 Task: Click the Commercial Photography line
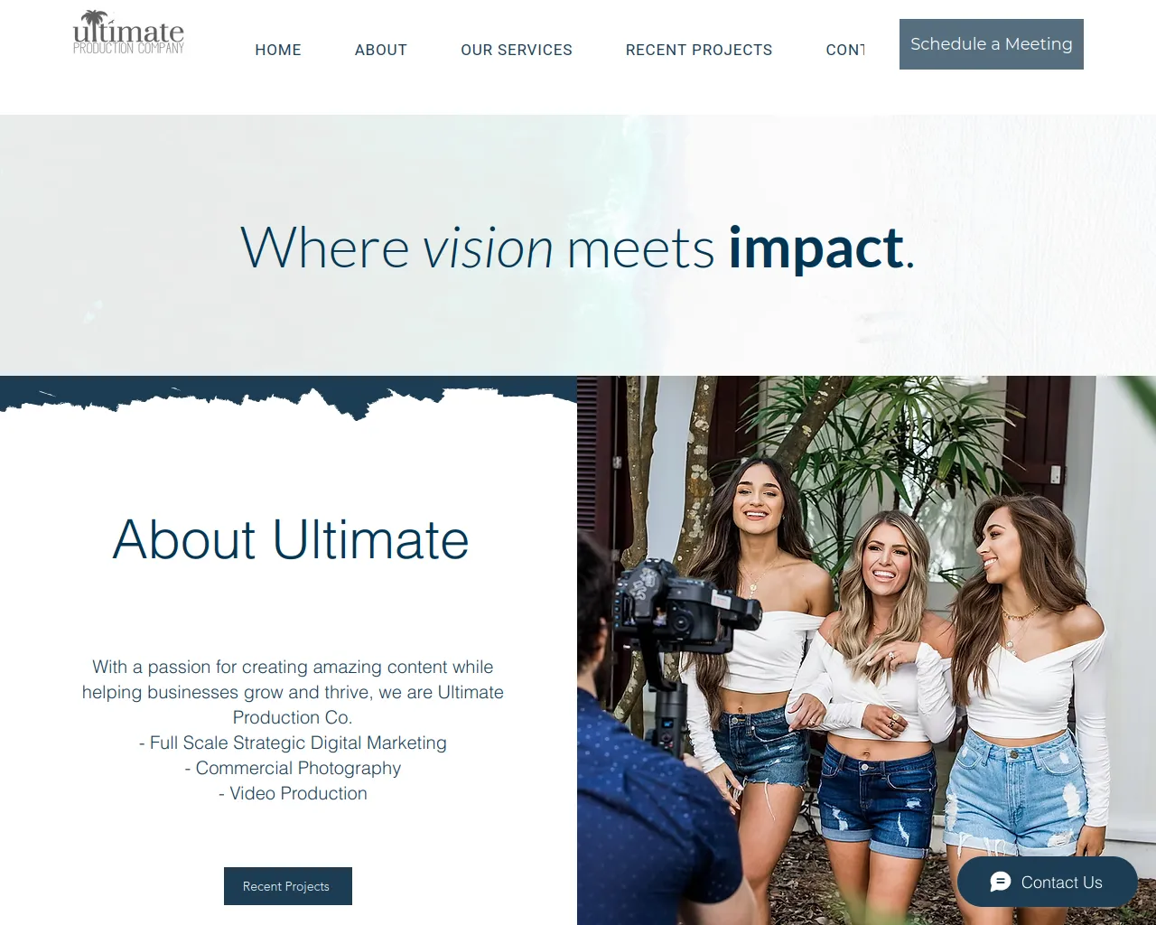tap(293, 768)
